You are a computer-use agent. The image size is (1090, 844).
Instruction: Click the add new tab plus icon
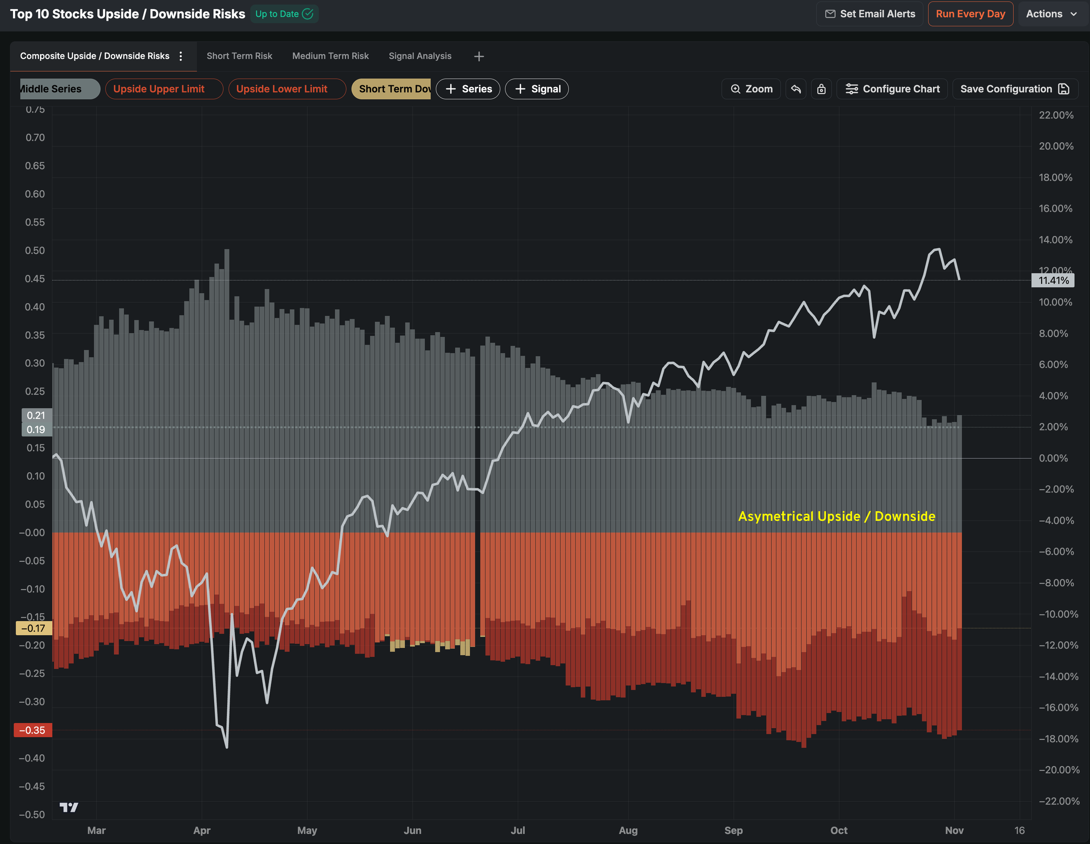coord(479,56)
